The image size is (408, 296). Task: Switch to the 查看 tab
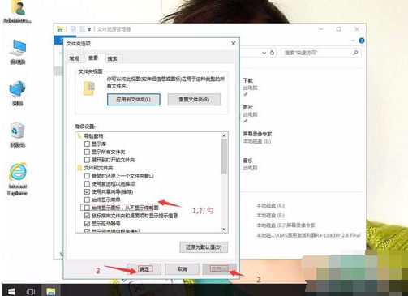pos(93,58)
